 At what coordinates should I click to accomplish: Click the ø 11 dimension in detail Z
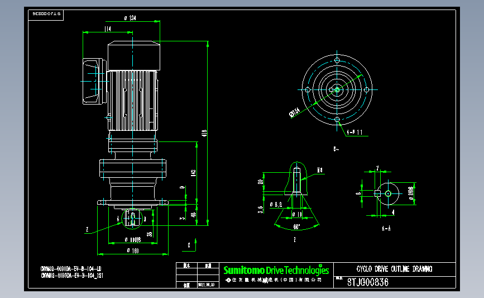(x=297, y=214)
